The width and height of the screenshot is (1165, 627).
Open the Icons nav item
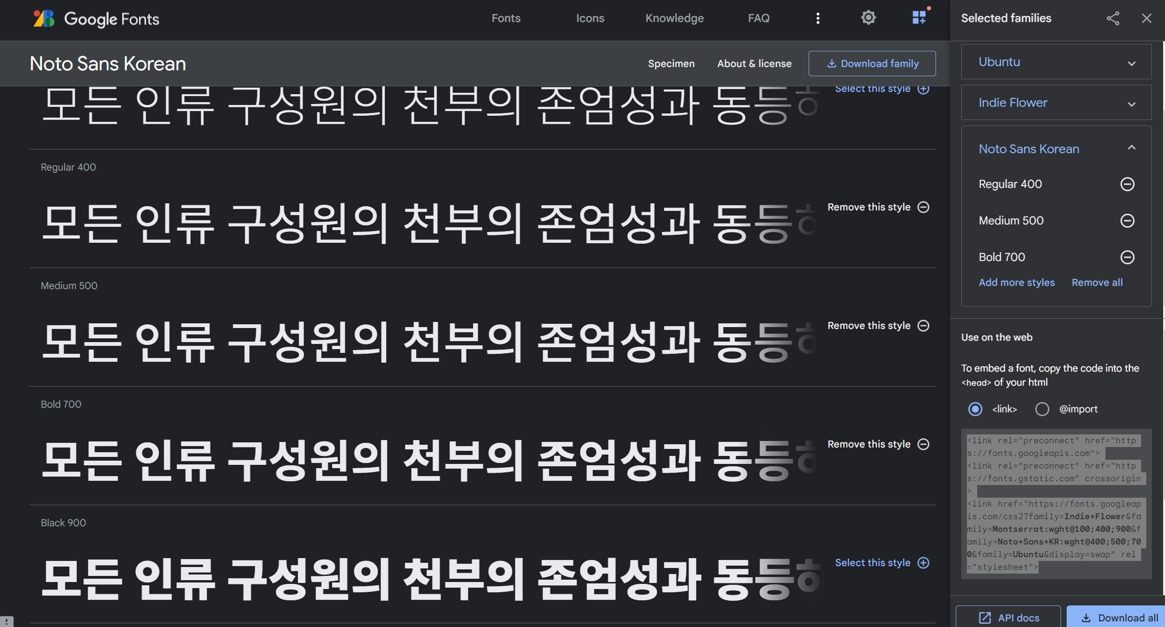pos(590,18)
